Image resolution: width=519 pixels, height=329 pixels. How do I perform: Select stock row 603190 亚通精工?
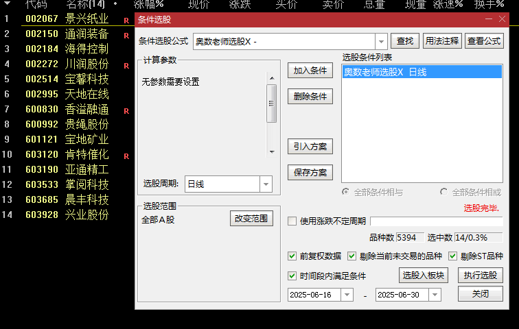point(67,169)
